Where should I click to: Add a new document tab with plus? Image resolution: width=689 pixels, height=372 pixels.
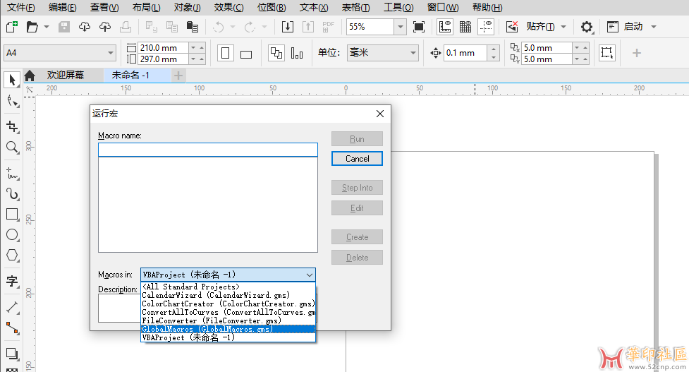[x=178, y=76]
